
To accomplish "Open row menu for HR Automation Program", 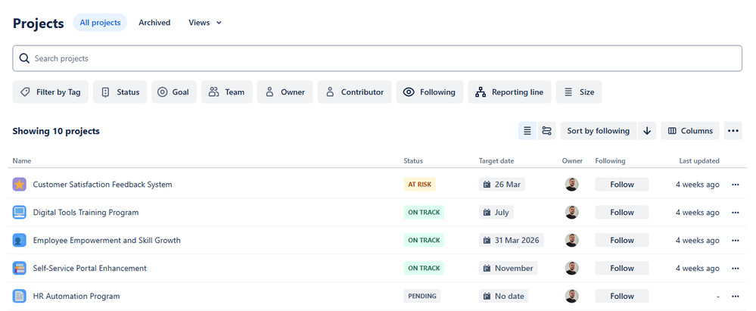I will tap(736, 296).
